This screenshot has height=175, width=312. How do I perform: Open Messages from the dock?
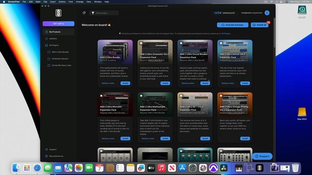coord(48,168)
